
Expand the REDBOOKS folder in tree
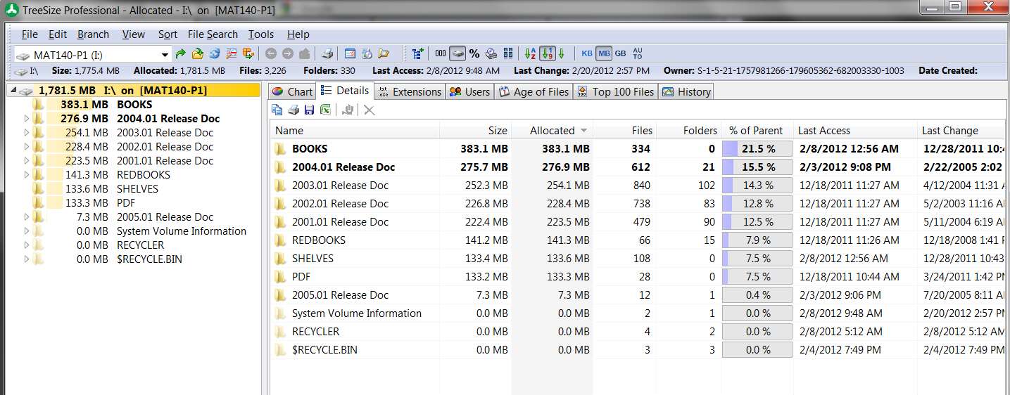[x=27, y=175]
